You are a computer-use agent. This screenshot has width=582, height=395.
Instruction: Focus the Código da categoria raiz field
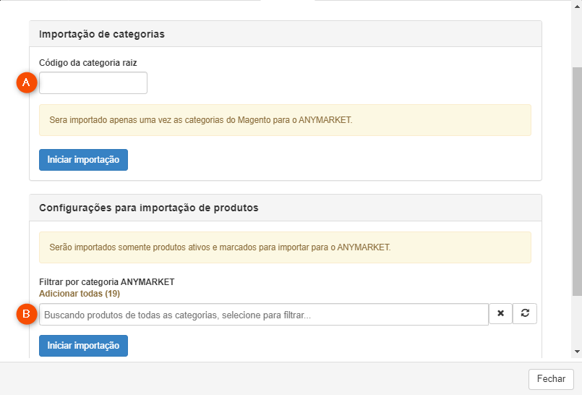[x=93, y=82]
